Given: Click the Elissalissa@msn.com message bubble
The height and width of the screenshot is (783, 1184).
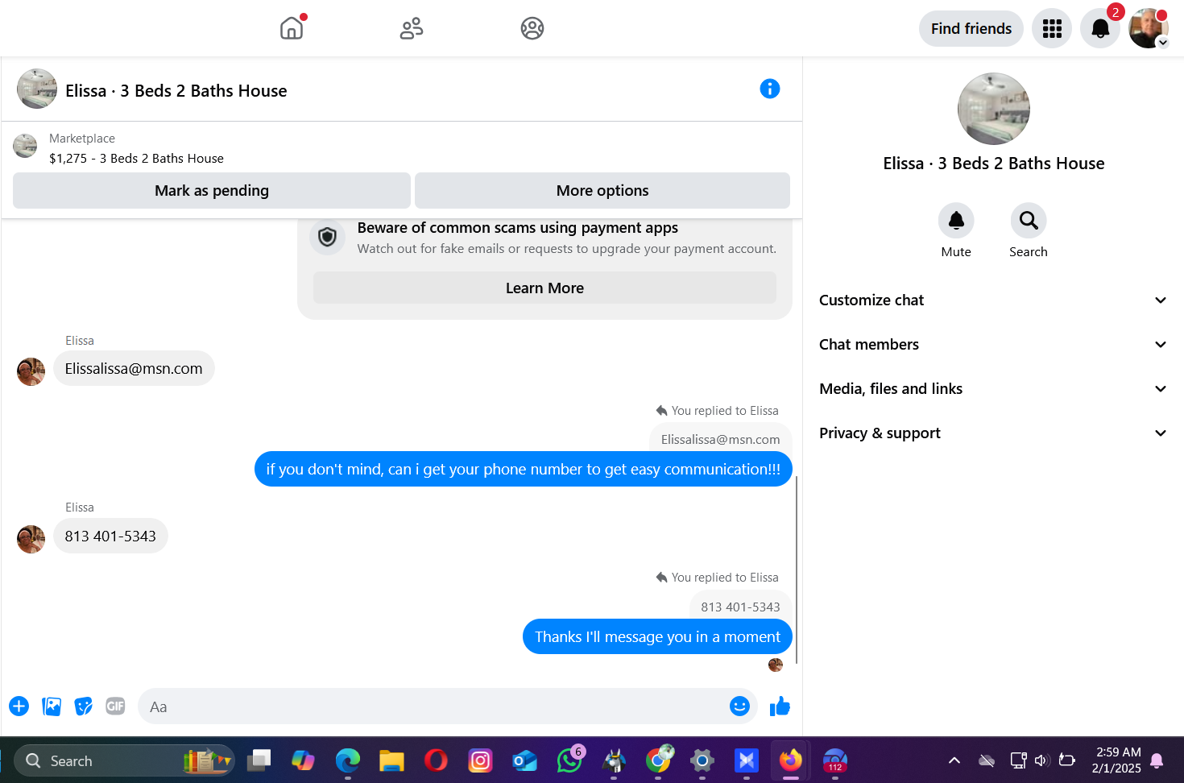Looking at the screenshot, I should point(134,368).
